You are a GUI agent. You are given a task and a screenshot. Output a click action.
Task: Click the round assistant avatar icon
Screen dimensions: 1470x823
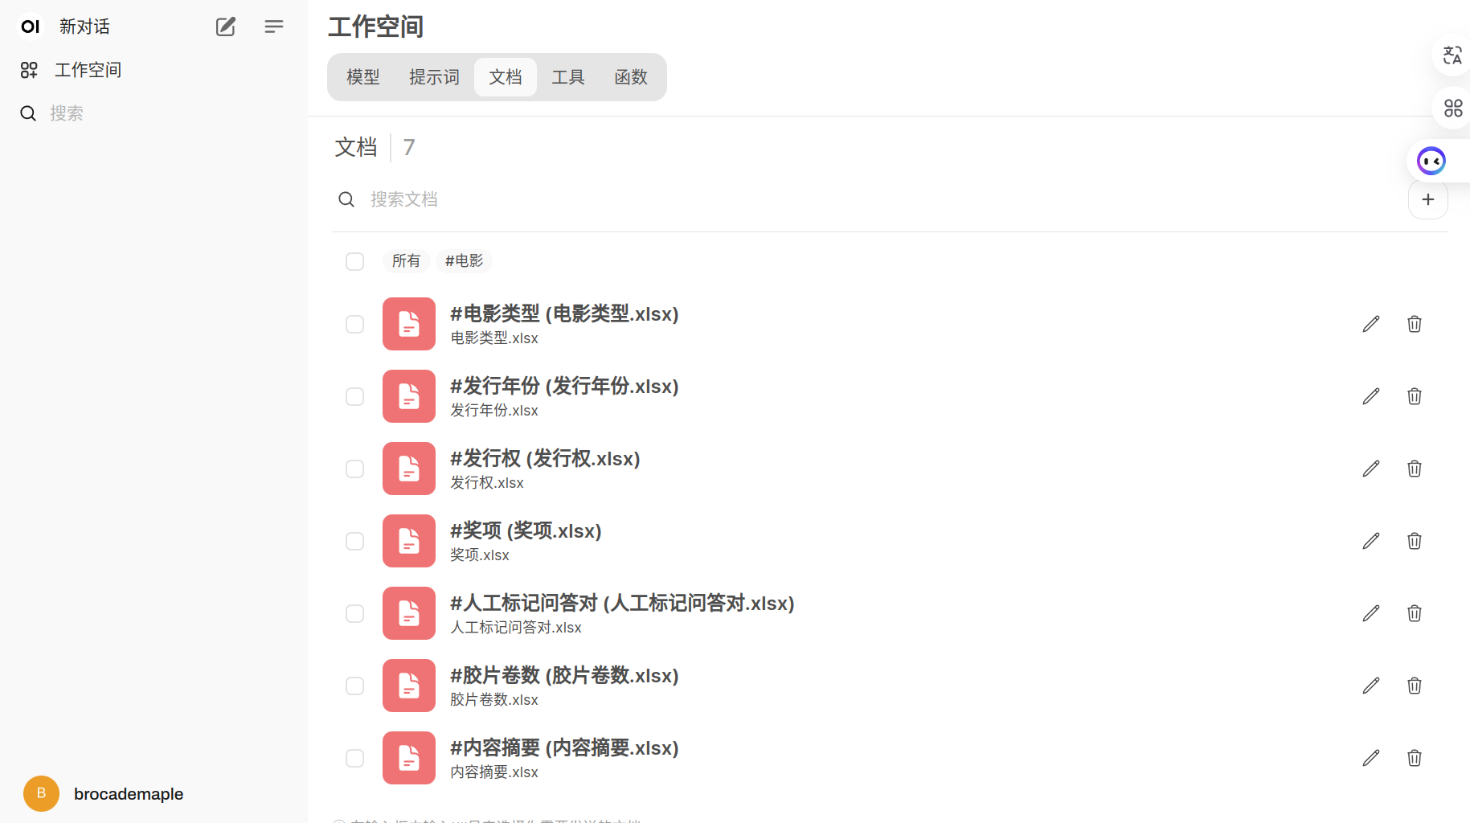(1431, 161)
